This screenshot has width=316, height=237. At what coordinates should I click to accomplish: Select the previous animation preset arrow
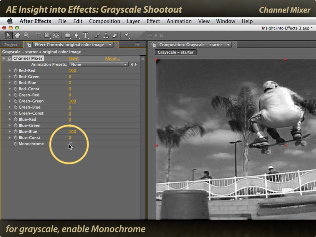(x=132, y=64)
